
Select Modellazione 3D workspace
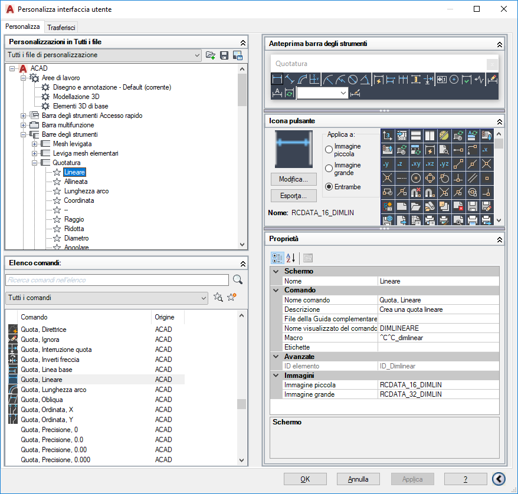(x=76, y=97)
